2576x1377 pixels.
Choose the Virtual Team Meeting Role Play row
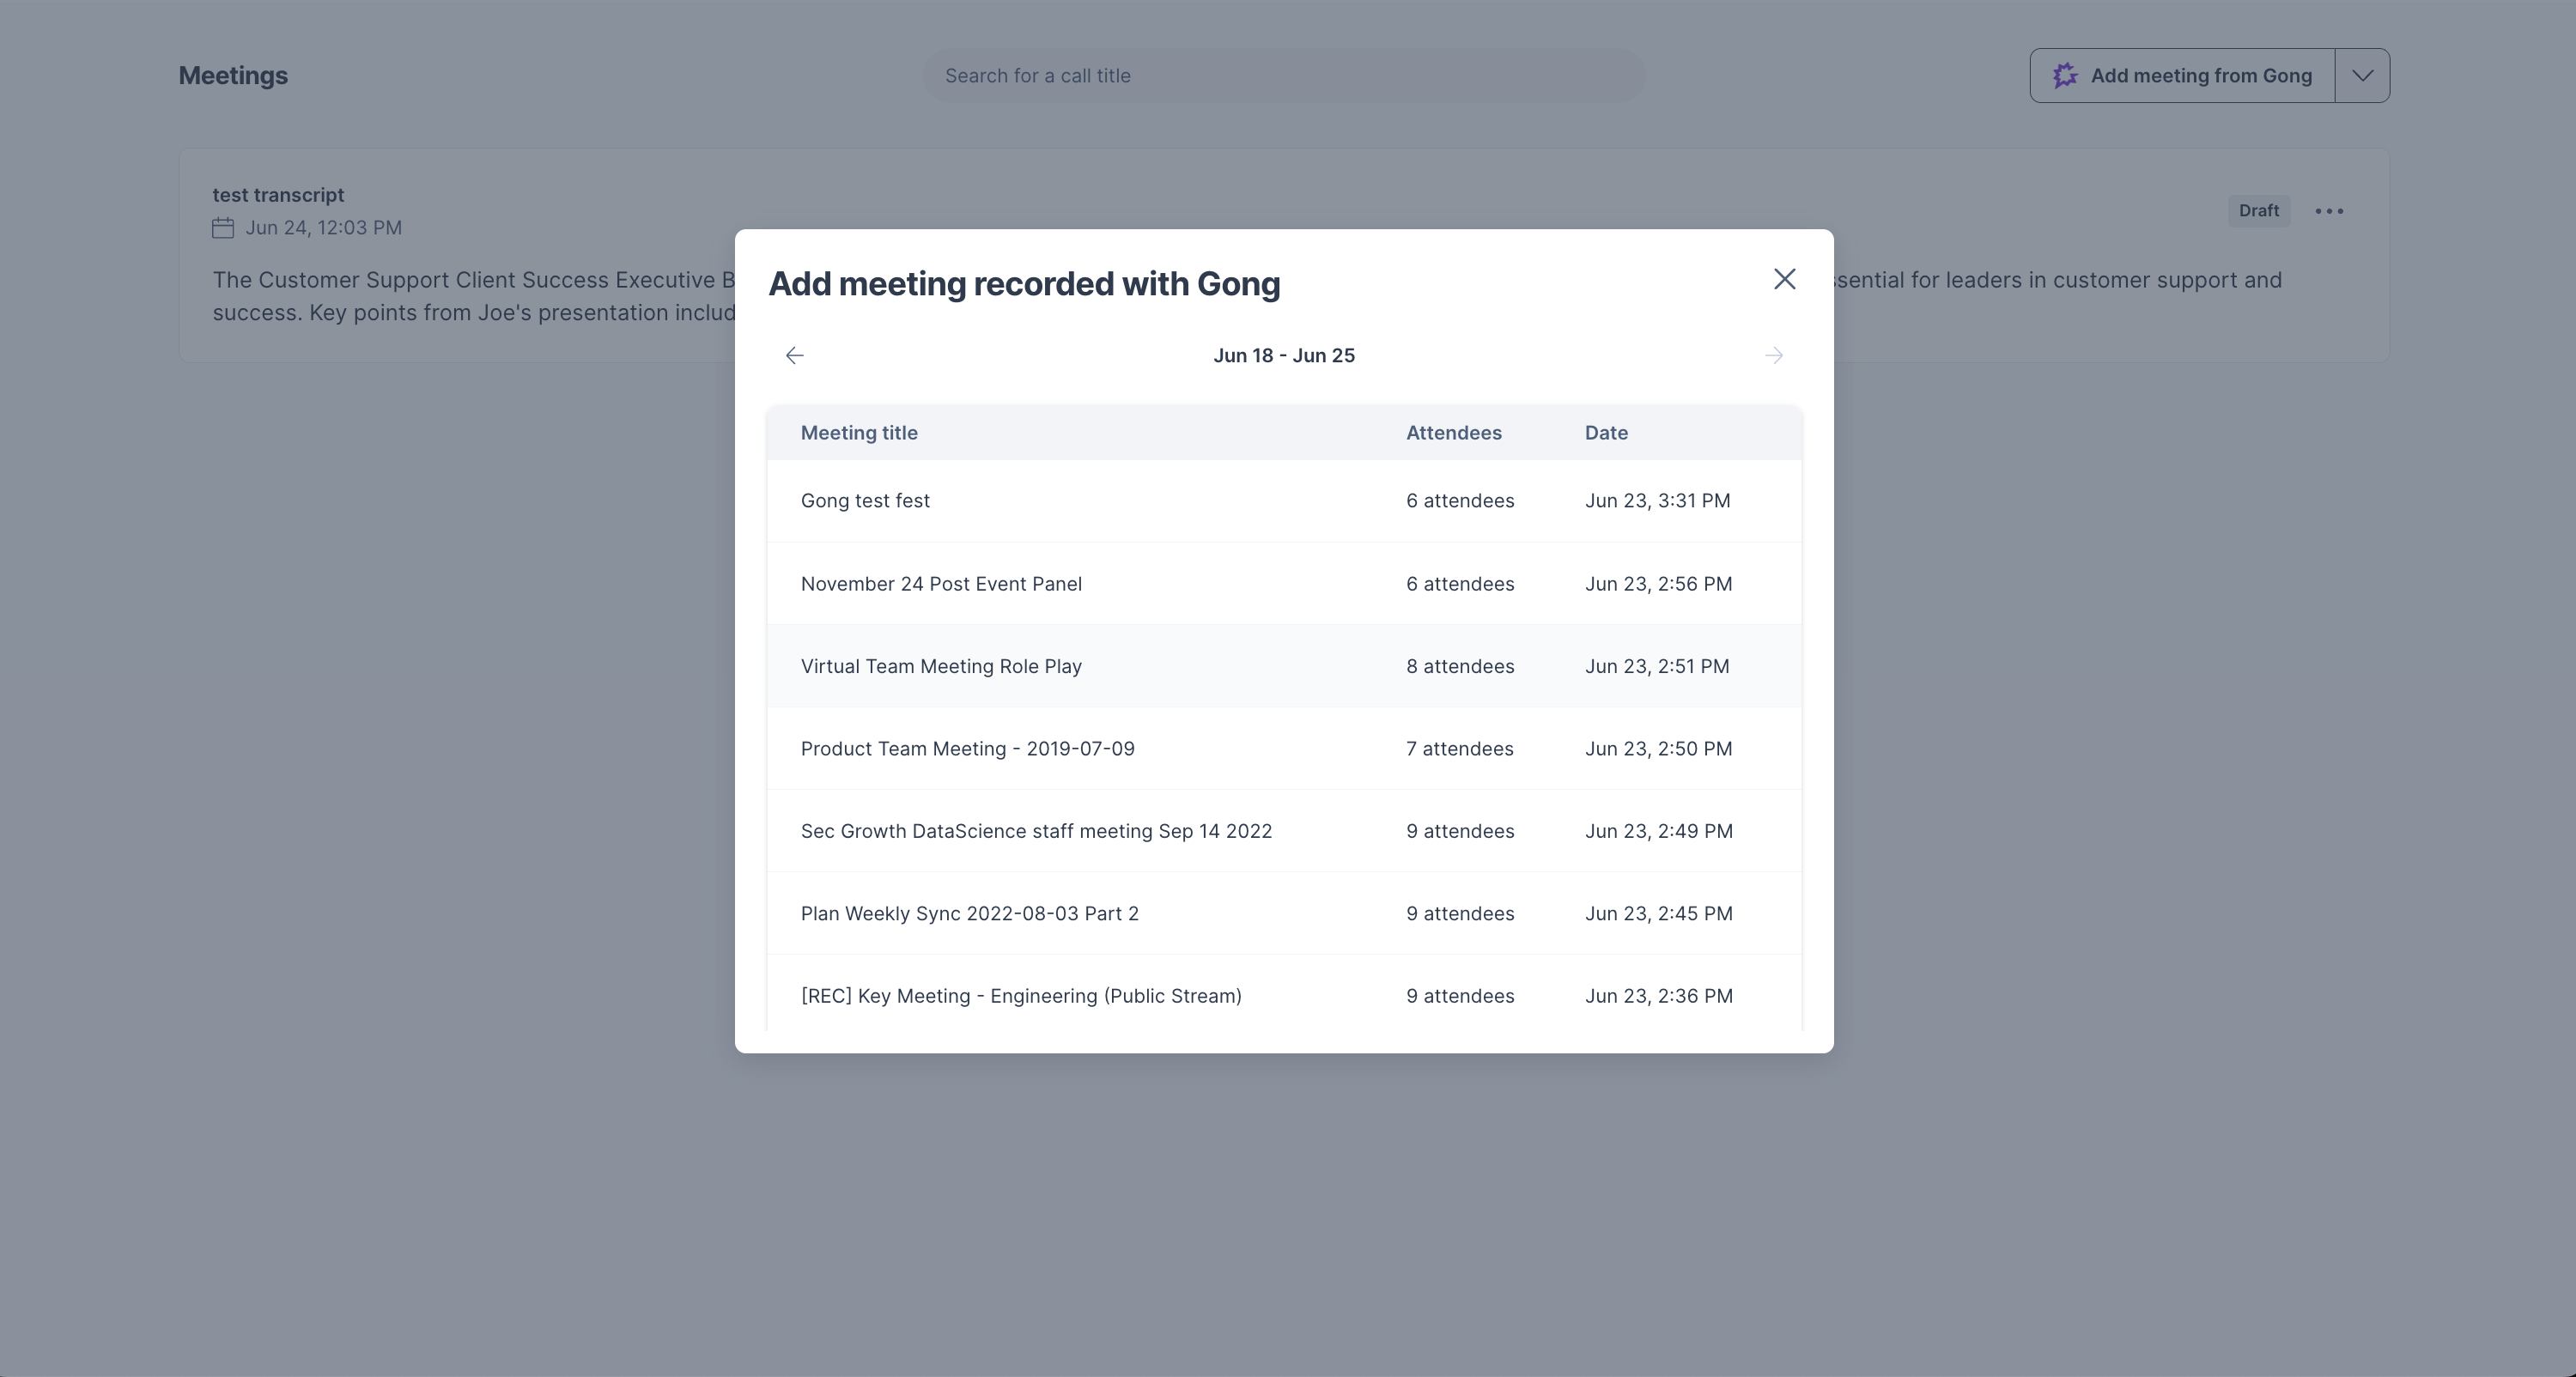[1284, 666]
